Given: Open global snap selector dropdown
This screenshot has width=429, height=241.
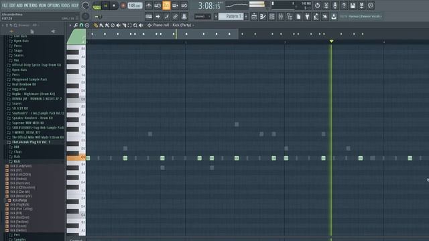Looking at the screenshot, I should [202, 17].
